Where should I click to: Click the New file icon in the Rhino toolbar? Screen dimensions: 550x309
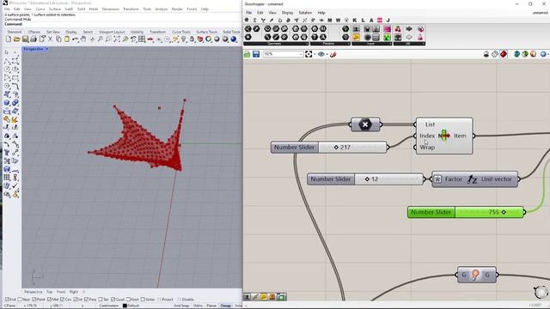(9, 39)
